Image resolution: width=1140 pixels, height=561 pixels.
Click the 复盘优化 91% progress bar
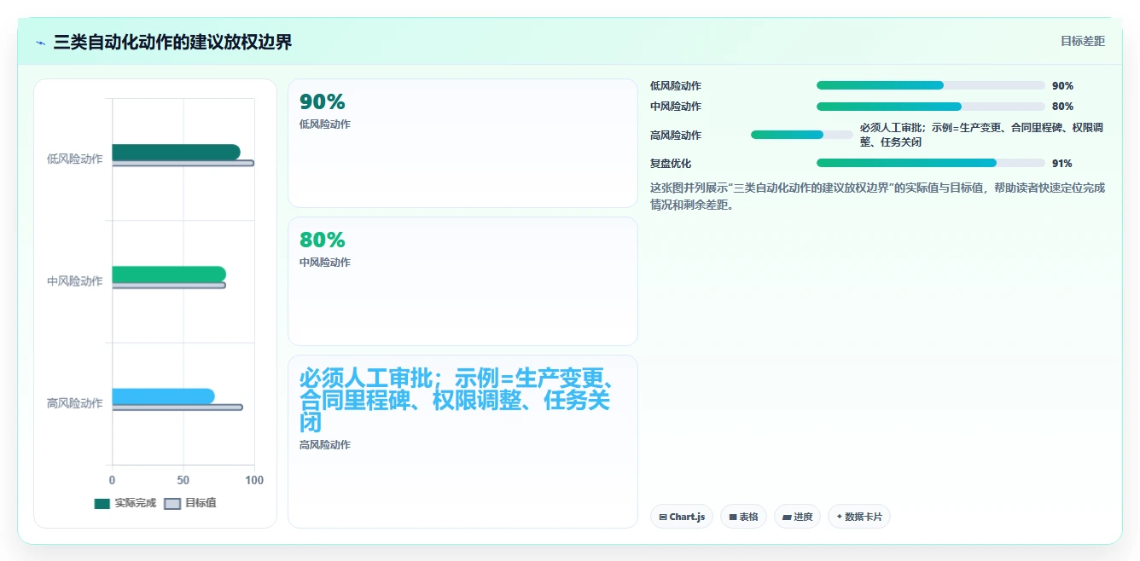click(x=931, y=163)
